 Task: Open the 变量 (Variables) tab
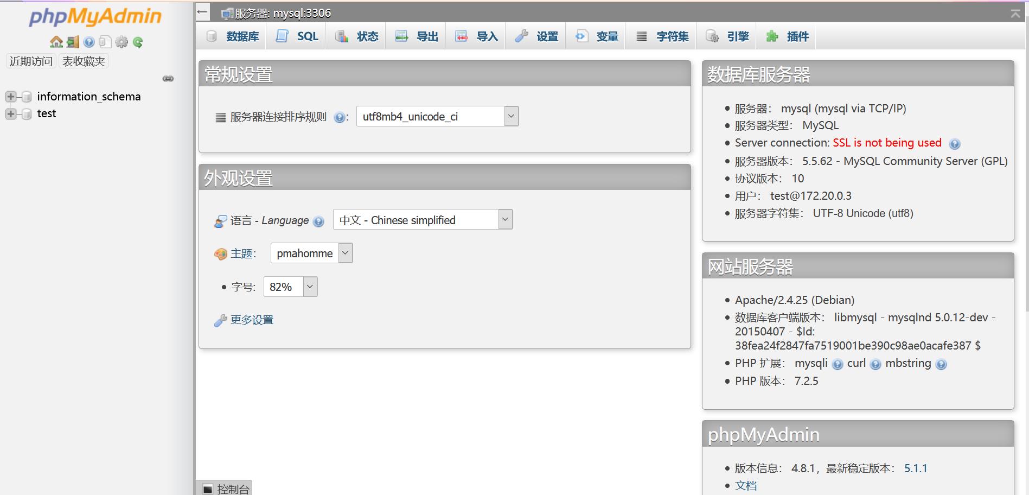(x=596, y=36)
